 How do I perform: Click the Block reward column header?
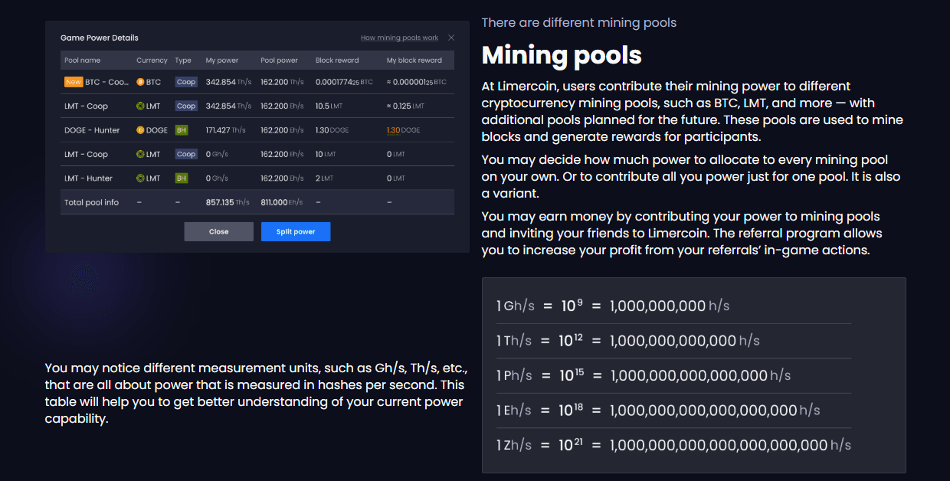pos(337,61)
